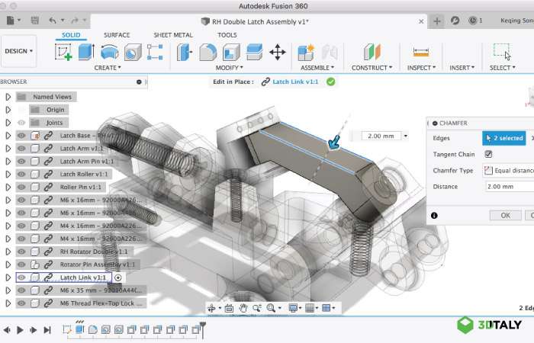The height and width of the screenshot is (343, 534).
Task: Open the Chamfer Type dropdown
Action: click(x=508, y=170)
